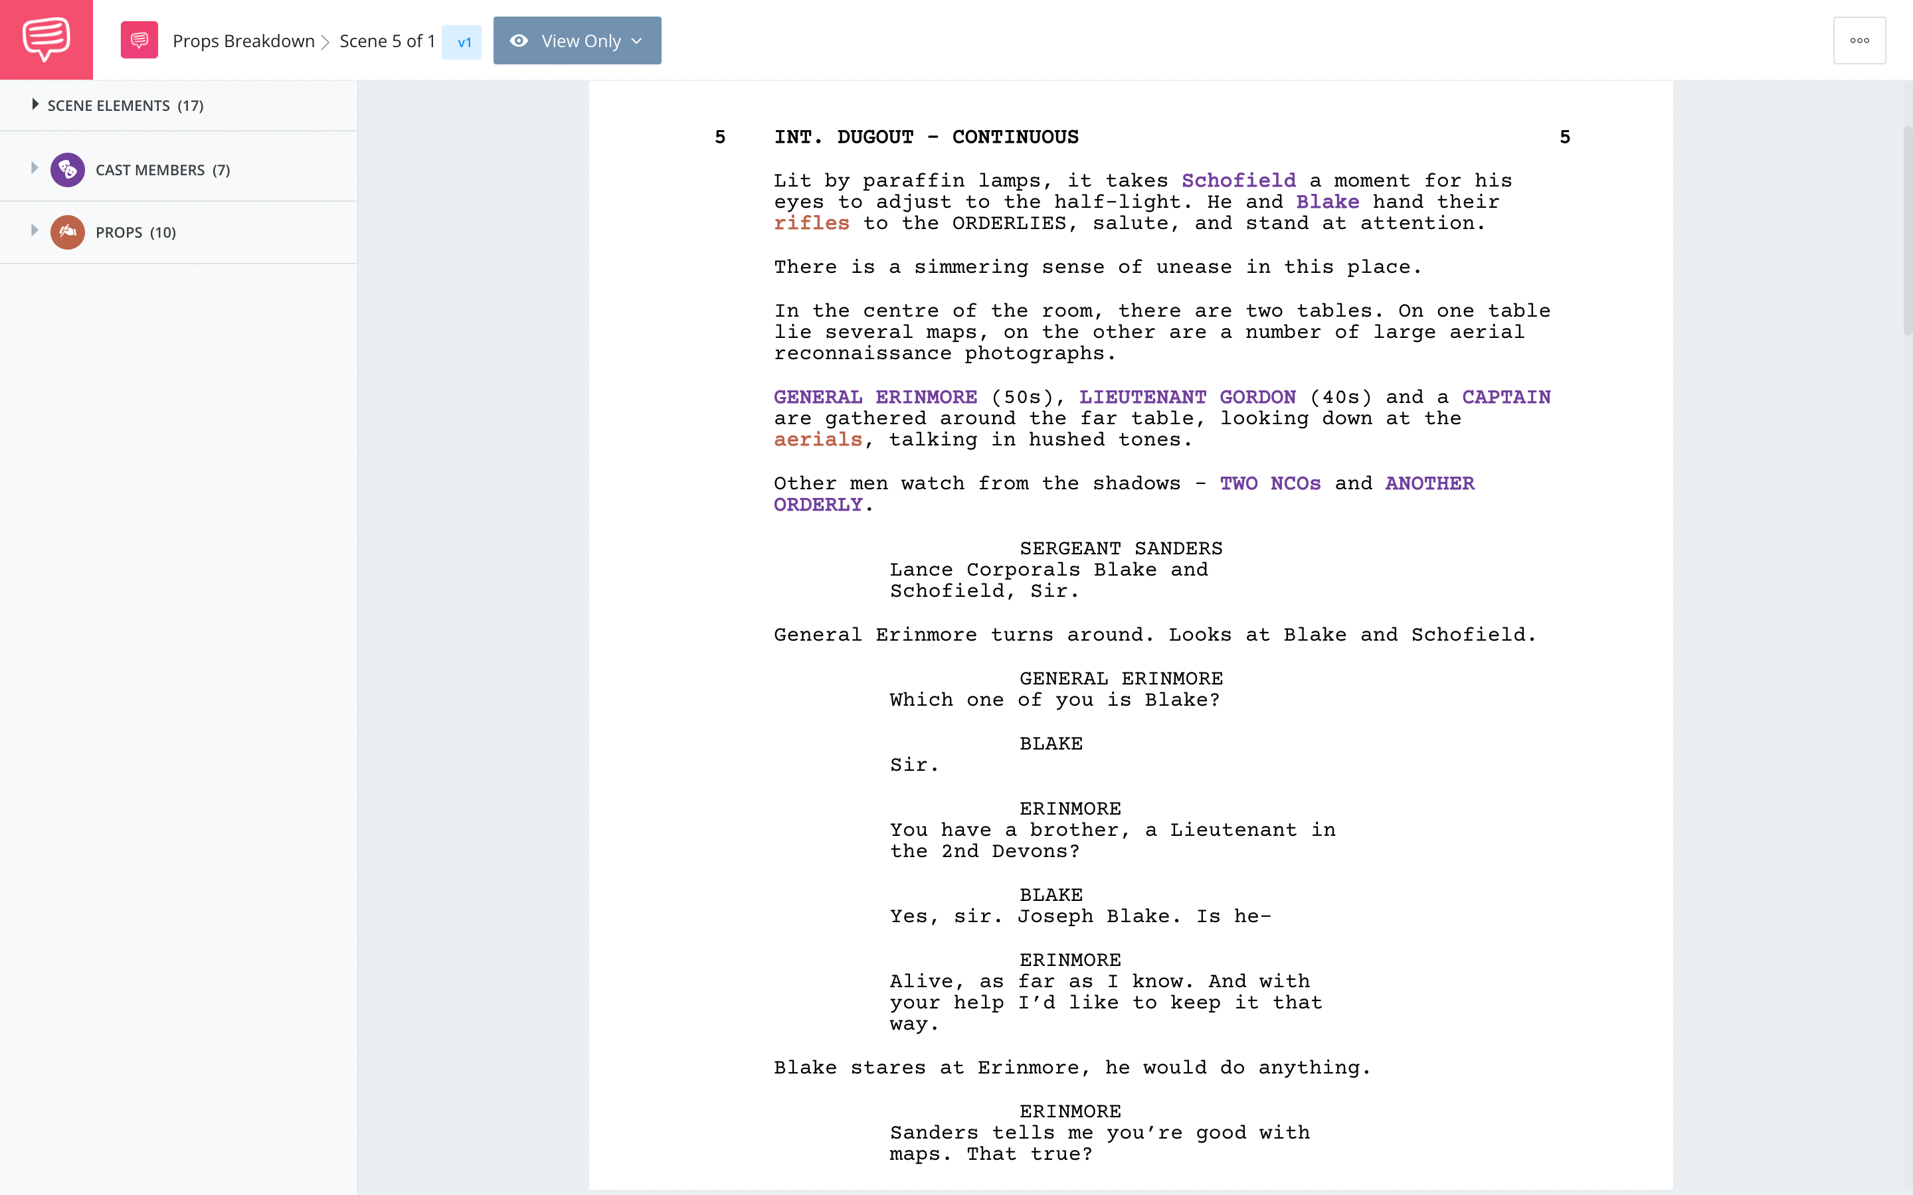Click the tagged prop aerials
Viewport: 1913px width, 1195px height.
[x=818, y=440]
